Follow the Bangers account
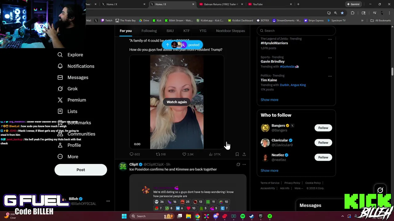 tap(323, 128)
